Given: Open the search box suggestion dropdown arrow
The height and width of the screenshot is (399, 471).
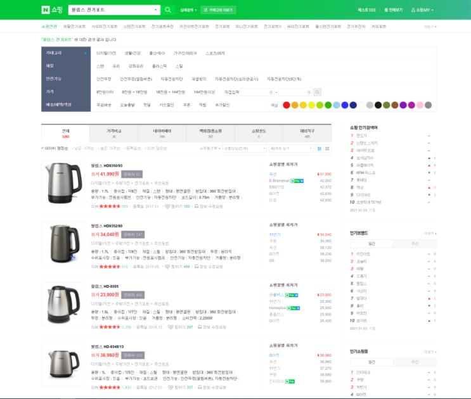Looking at the screenshot, I should click(156, 10).
